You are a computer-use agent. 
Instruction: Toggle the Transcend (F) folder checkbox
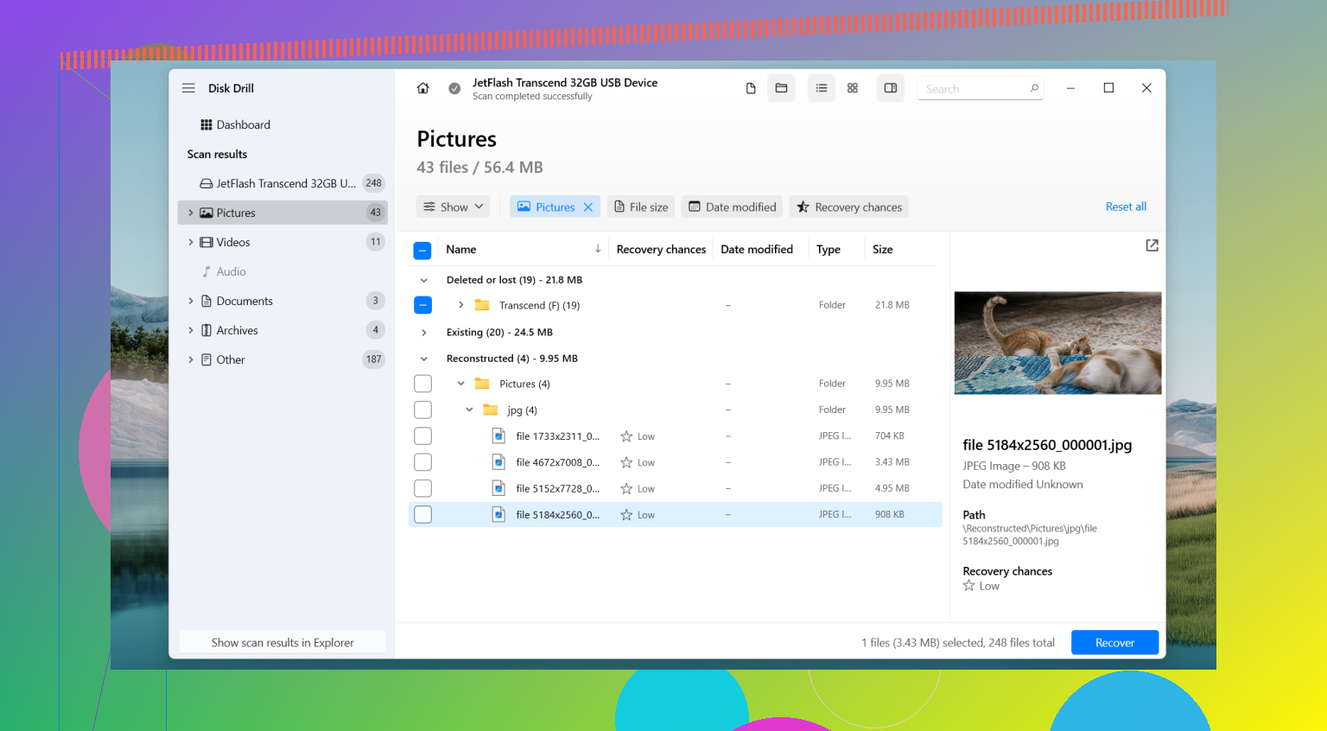point(422,305)
